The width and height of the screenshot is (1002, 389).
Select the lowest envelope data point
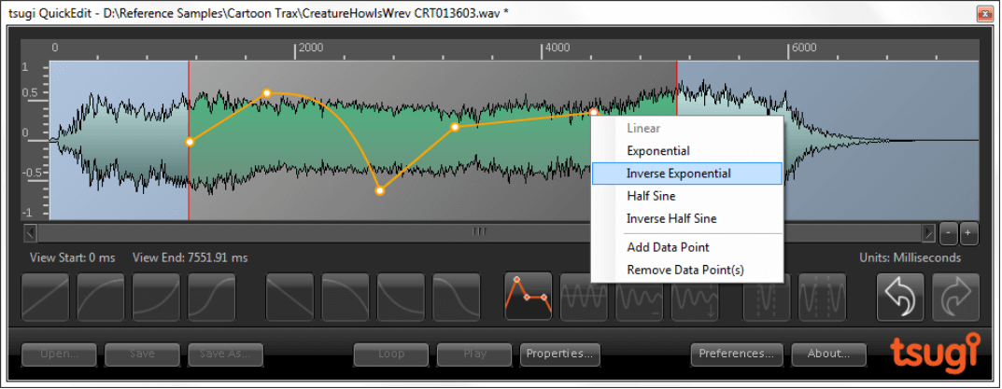(x=379, y=190)
